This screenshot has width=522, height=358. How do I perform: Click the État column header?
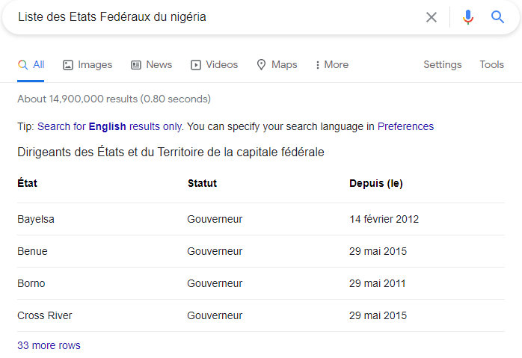tap(28, 183)
